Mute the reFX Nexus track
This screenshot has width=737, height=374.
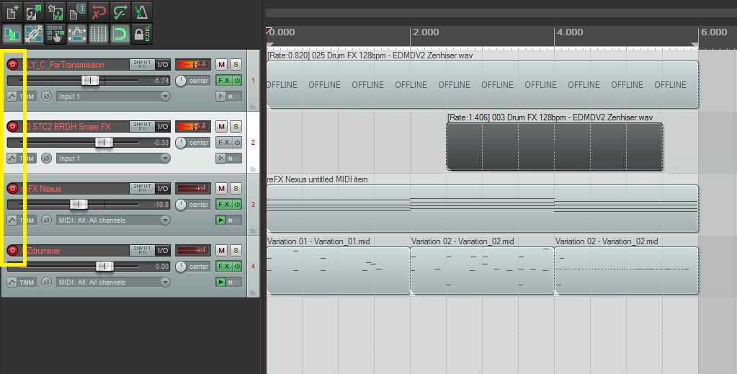[x=221, y=189]
